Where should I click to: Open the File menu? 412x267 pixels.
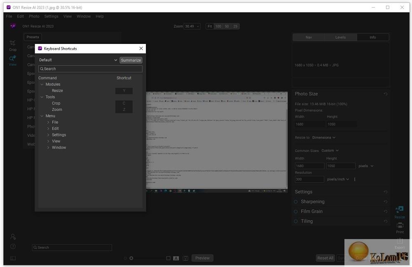tap(9, 16)
